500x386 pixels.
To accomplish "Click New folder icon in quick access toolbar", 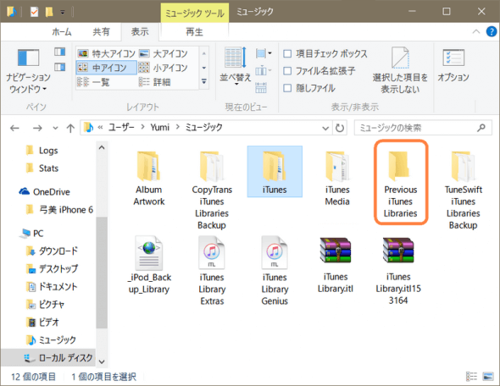I will click(49, 12).
